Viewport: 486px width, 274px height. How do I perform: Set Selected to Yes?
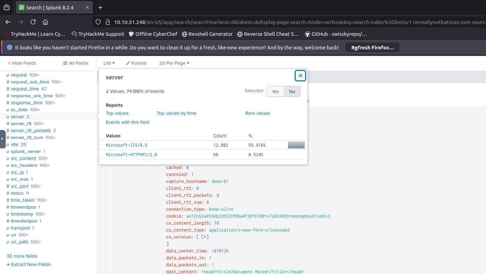click(x=275, y=91)
